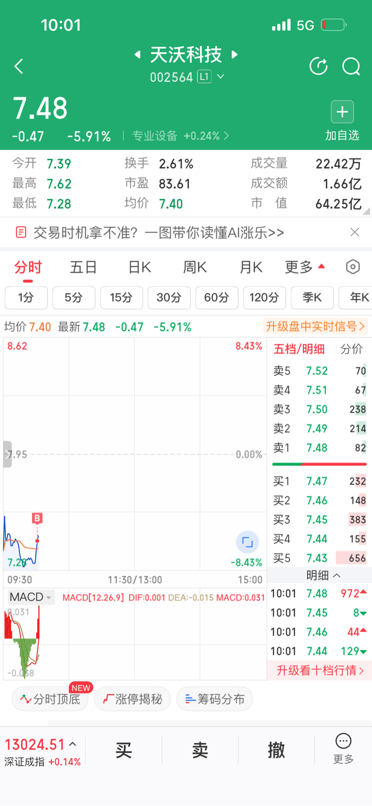Add stock to watchlist plus icon

point(342,112)
